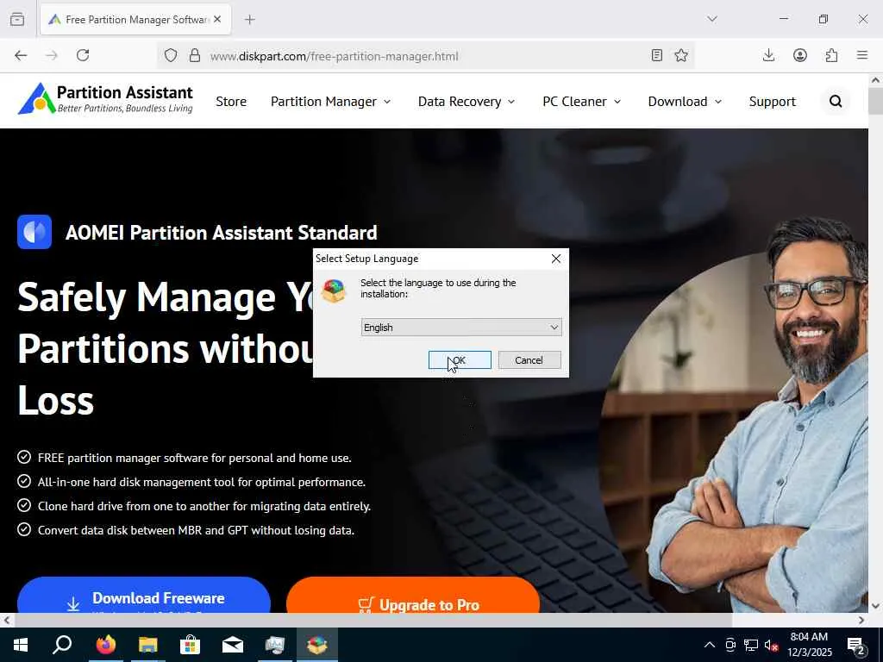Expand Data Recovery menu
This screenshot has height=662, width=883.
[467, 102]
